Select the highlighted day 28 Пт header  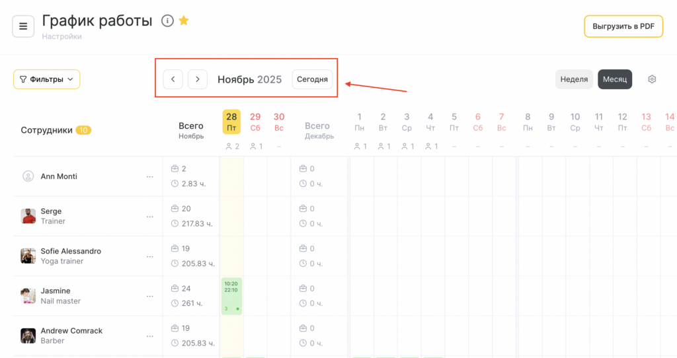coord(231,122)
